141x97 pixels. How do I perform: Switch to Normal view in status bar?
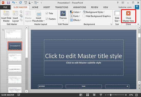point(81,95)
